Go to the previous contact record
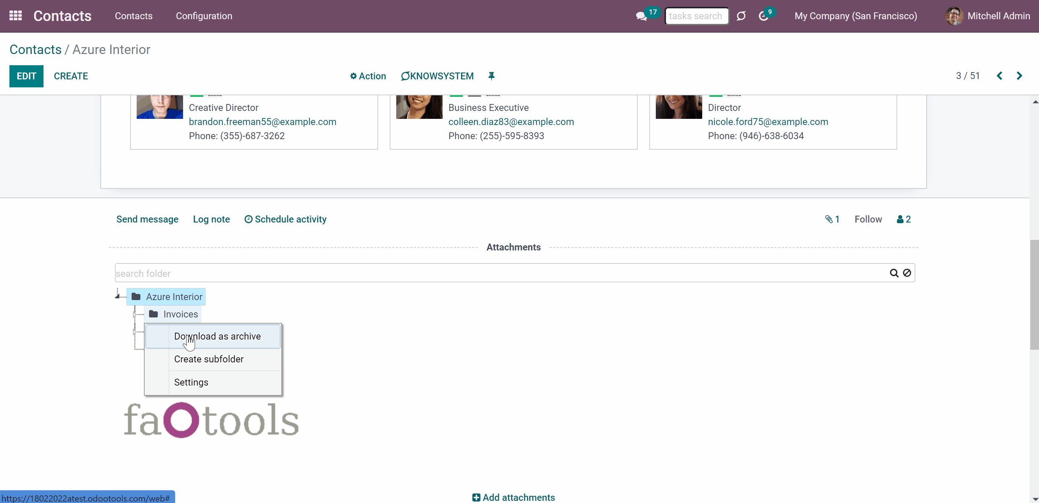Screen dimensions: 1039x503 [999, 76]
